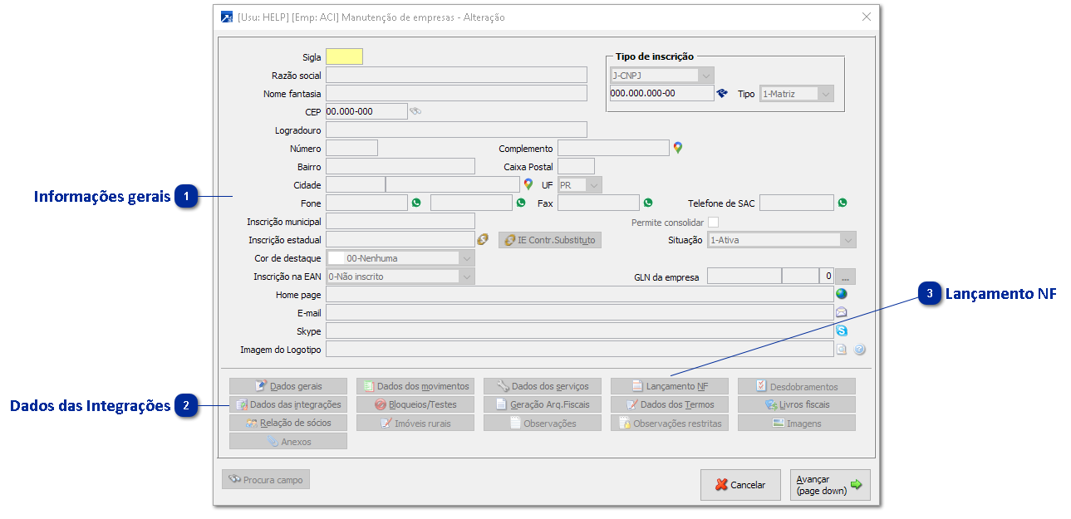This screenshot has width=1071, height=519.
Task: Click the WhatsApp icon beside Fax field
Action: 648,203
